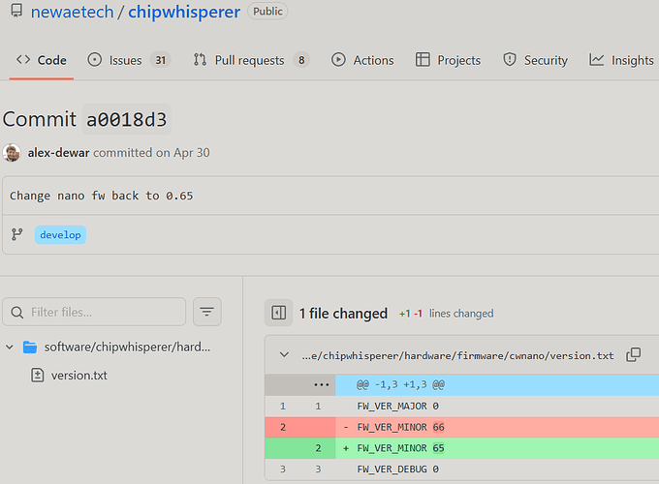Collapse the software/chipwhisperer folder
Screen dimensions: 659x484
pyautogui.click(x=10, y=347)
